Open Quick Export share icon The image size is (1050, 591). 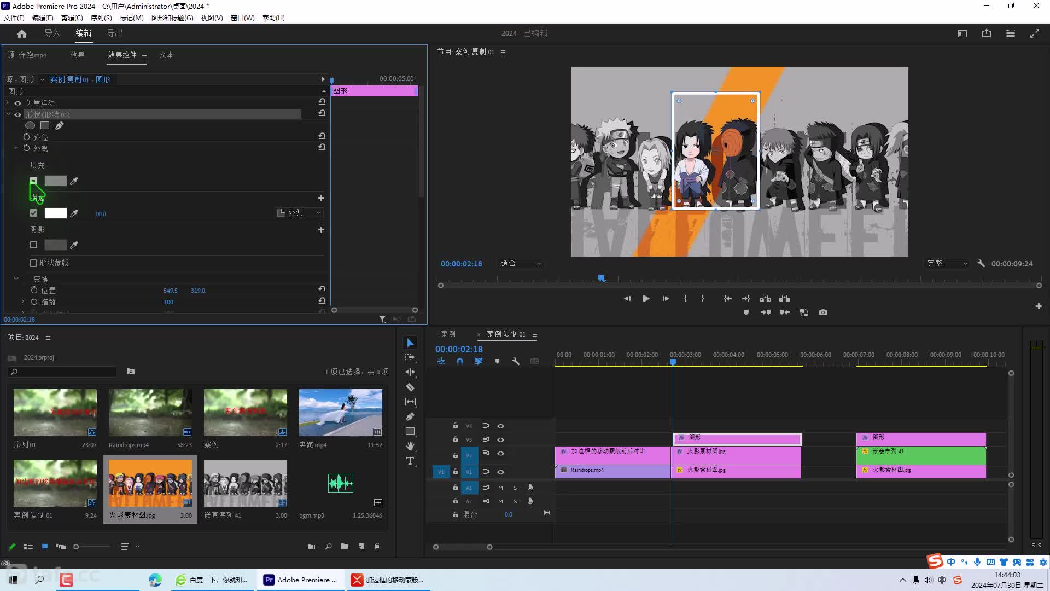[x=987, y=33]
